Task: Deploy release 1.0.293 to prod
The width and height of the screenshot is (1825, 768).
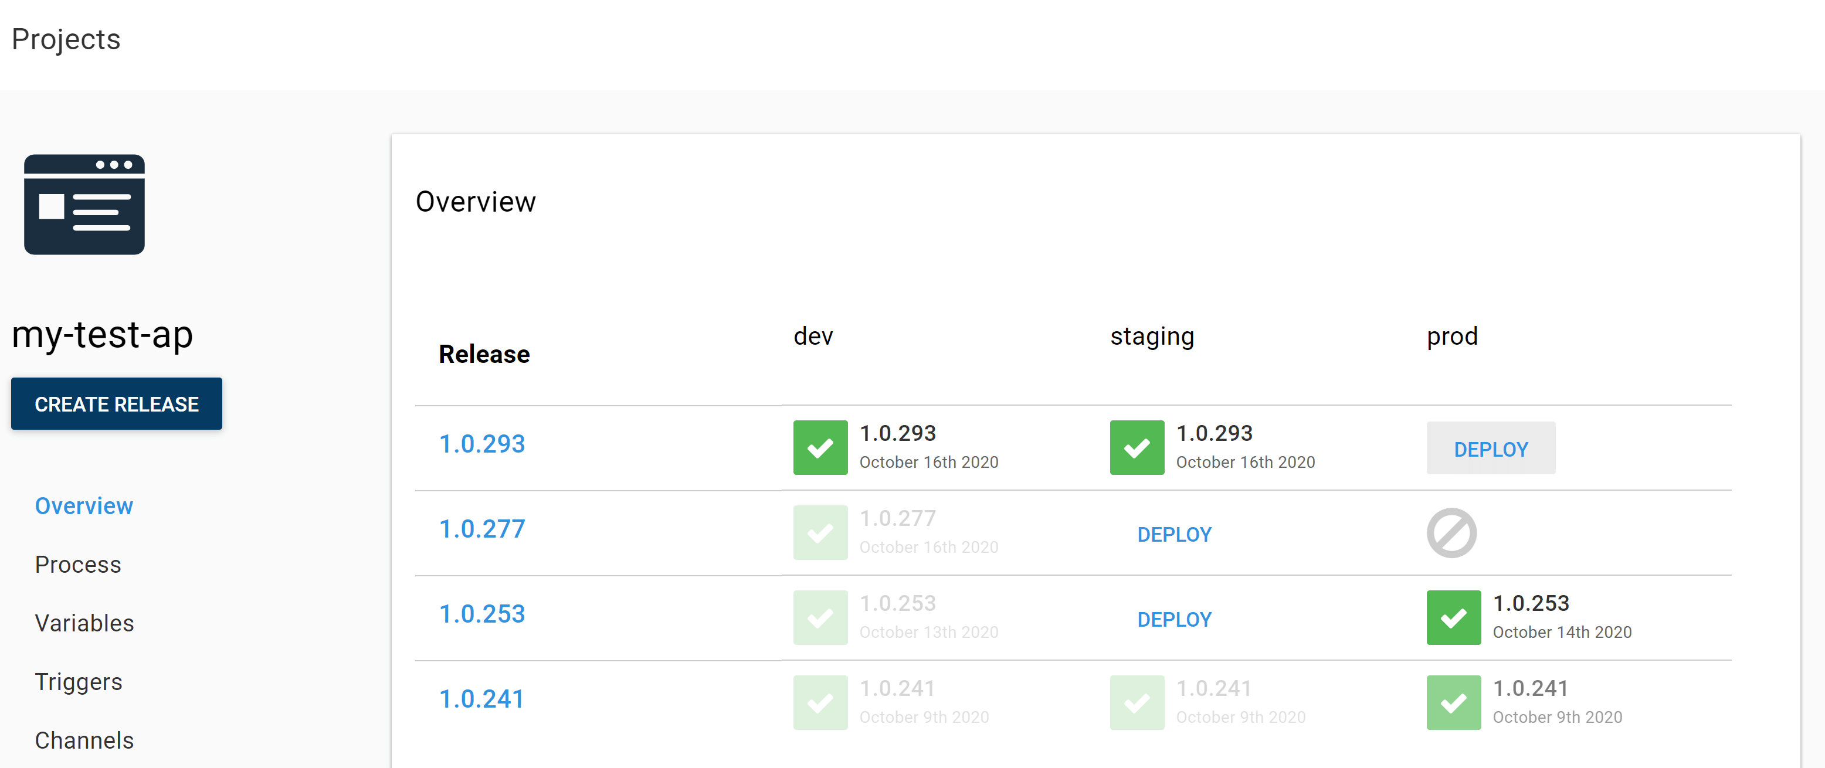Action: point(1491,448)
